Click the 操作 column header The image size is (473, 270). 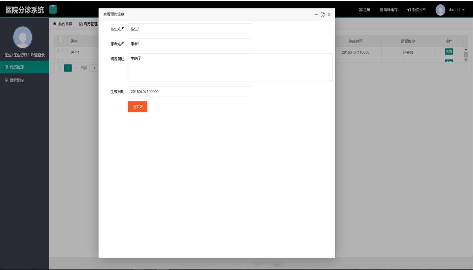[449, 41]
